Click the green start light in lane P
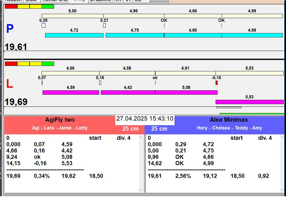This screenshot has height=206, width=286. click(x=48, y=6)
